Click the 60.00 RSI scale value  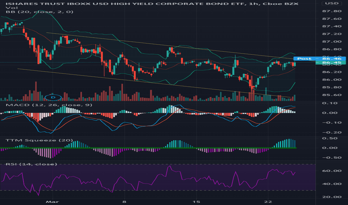click(x=332, y=171)
